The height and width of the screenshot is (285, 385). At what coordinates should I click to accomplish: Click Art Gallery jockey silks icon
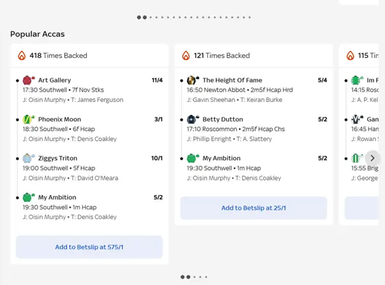[28, 80]
